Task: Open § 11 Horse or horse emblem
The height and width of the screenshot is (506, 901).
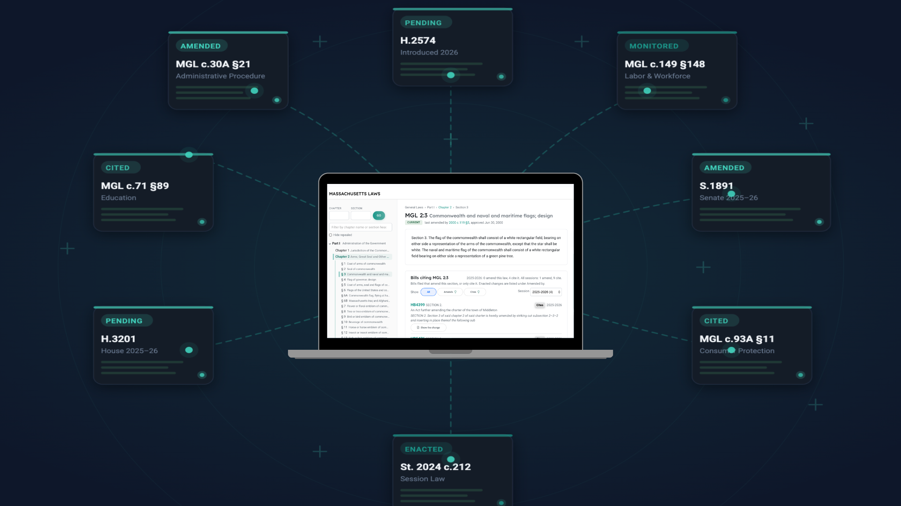Action: (365, 327)
